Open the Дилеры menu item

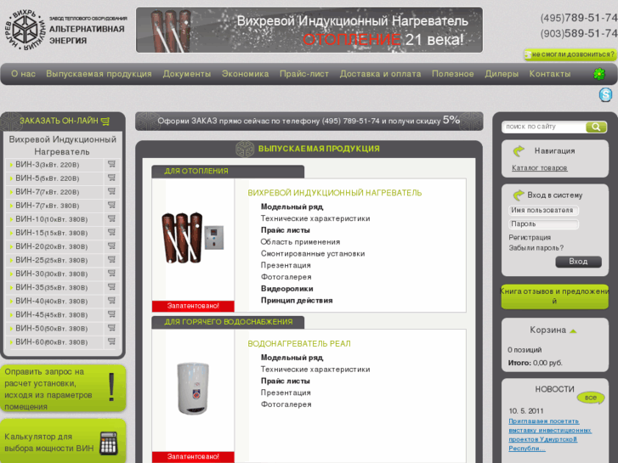click(x=502, y=74)
